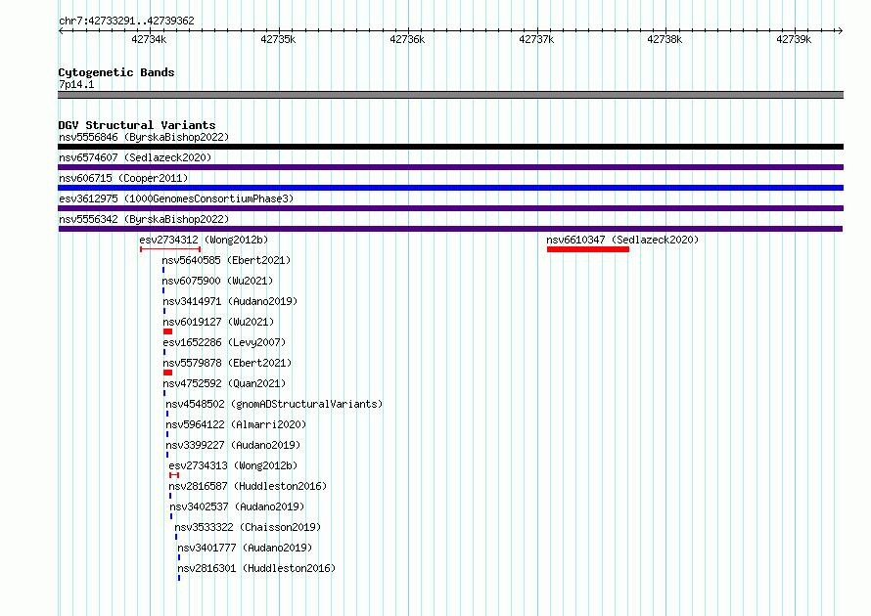Click the 42739k ruler label
This screenshot has height=616, width=871.
794,39
